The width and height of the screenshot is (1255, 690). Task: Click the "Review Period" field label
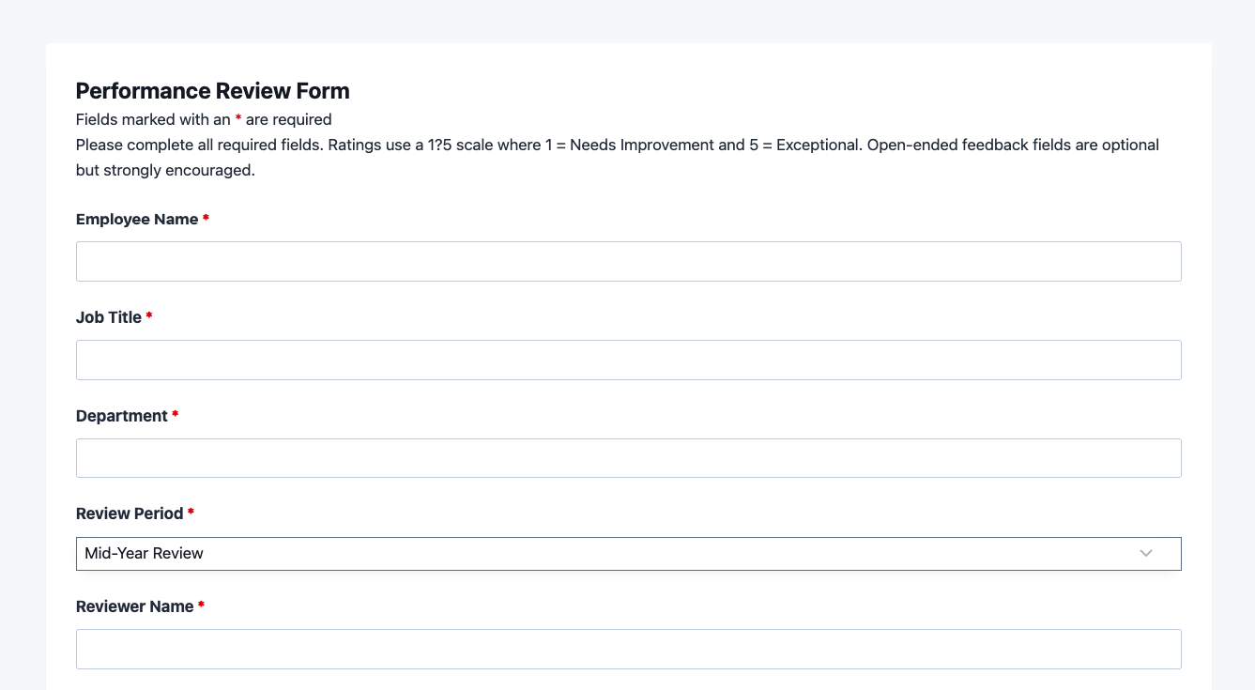[x=130, y=514]
